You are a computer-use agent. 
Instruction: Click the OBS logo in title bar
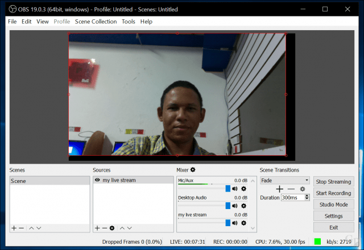(x=13, y=9)
